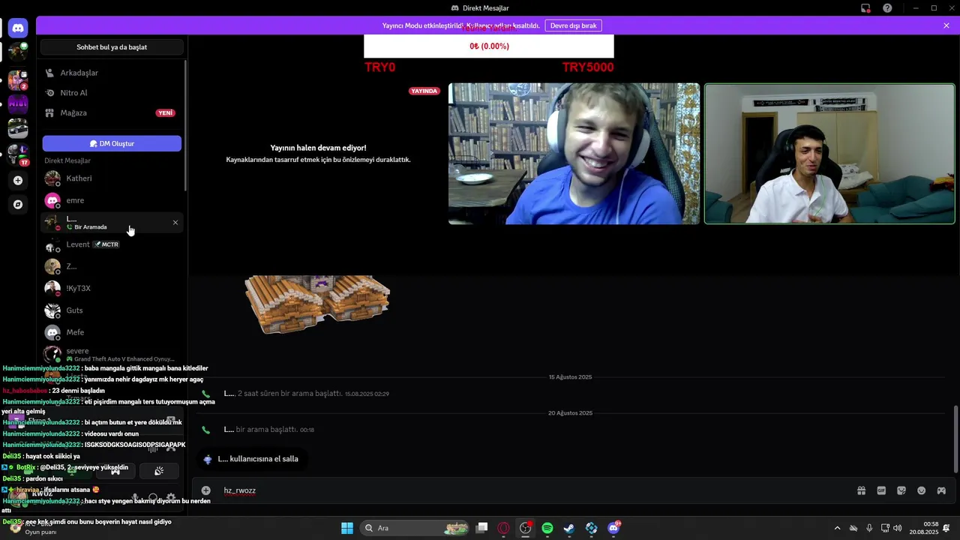960x540 pixels.
Task: Add a server with plus icon
Action: (x=18, y=180)
